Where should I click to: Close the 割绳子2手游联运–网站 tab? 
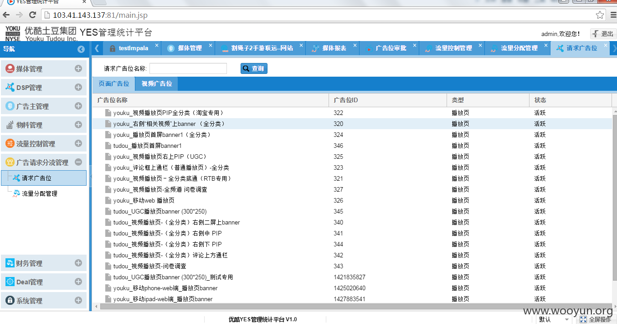tap(302, 45)
